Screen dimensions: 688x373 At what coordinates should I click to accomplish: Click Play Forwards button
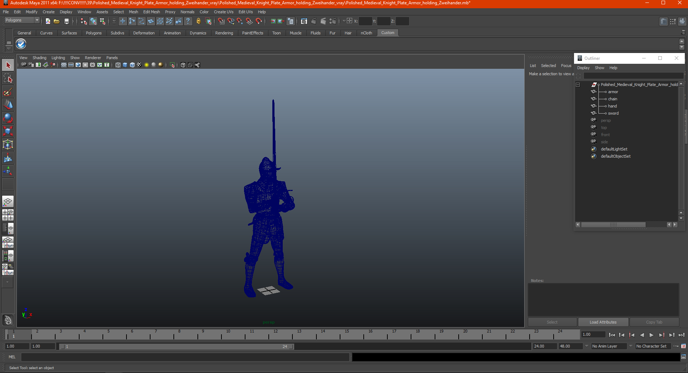click(x=651, y=335)
